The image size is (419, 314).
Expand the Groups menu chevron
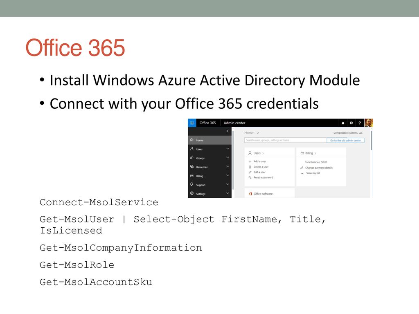228,157
